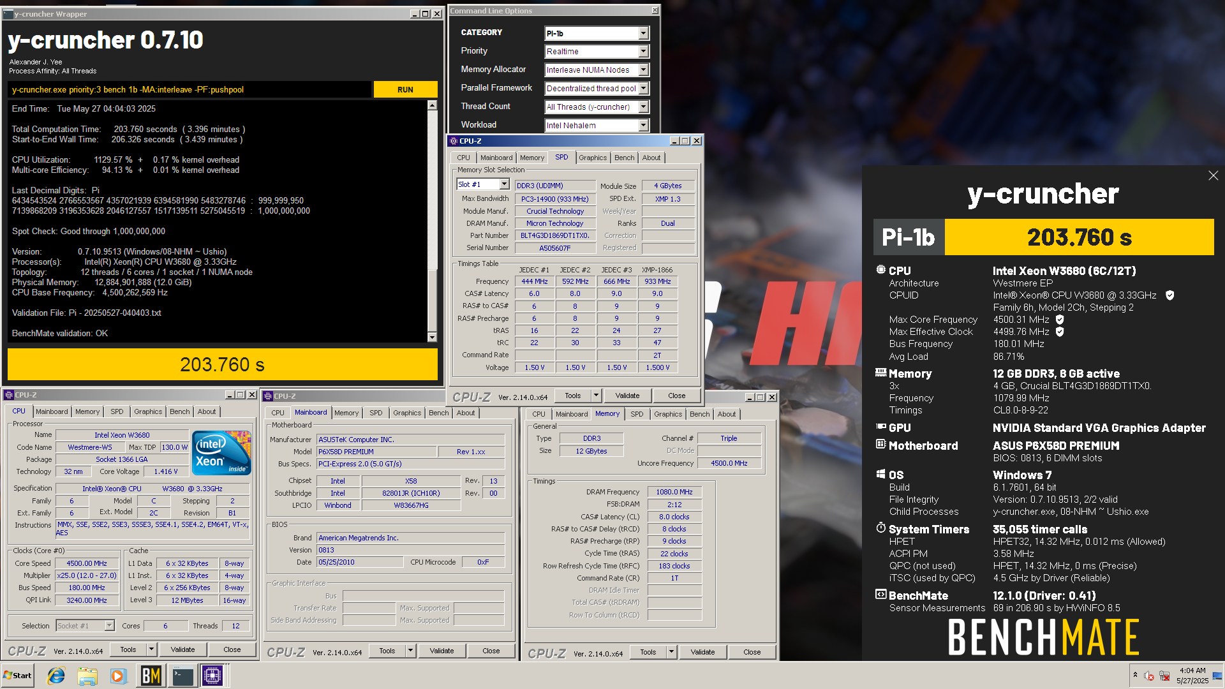Switch to Graphics tab in SPD CPU-Z window
Image resolution: width=1225 pixels, height=689 pixels.
[x=593, y=158]
